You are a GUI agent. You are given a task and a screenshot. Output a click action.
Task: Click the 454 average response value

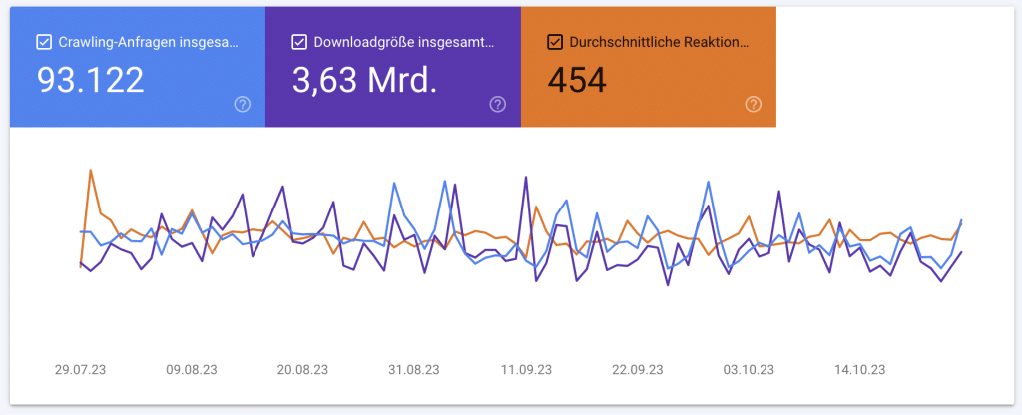(x=577, y=80)
